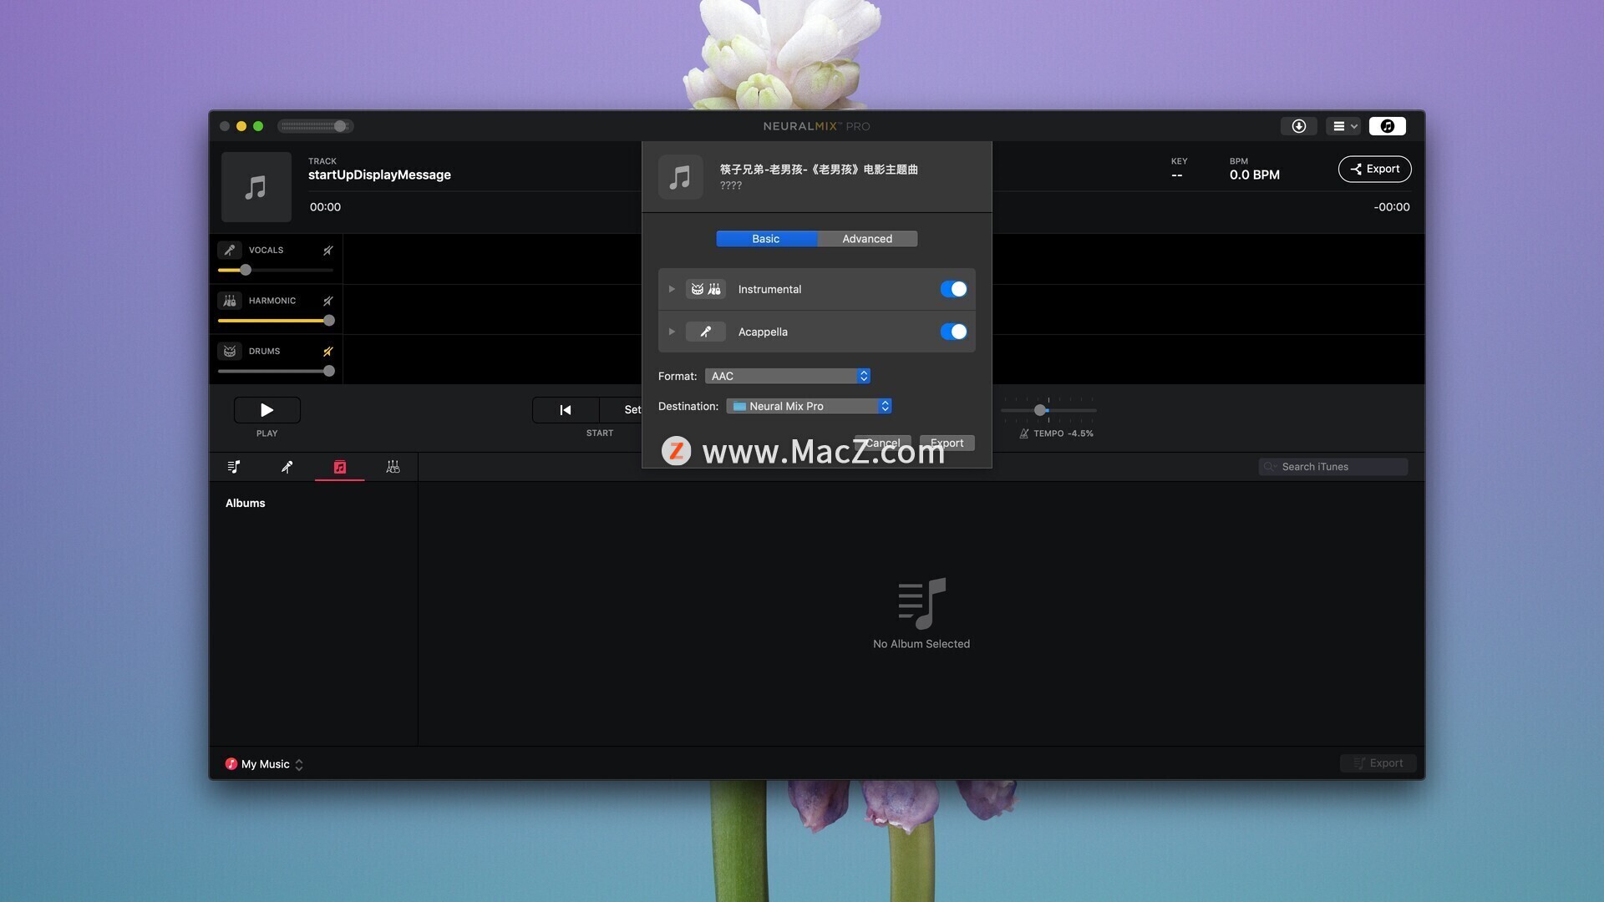The height and width of the screenshot is (902, 1604).
Task: Open the list view menu in title bar
Action: 1343,126
